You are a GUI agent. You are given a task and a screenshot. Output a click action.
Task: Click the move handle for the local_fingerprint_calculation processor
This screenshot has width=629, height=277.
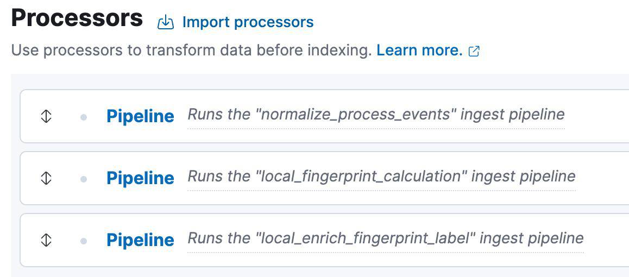pos(46,178)
